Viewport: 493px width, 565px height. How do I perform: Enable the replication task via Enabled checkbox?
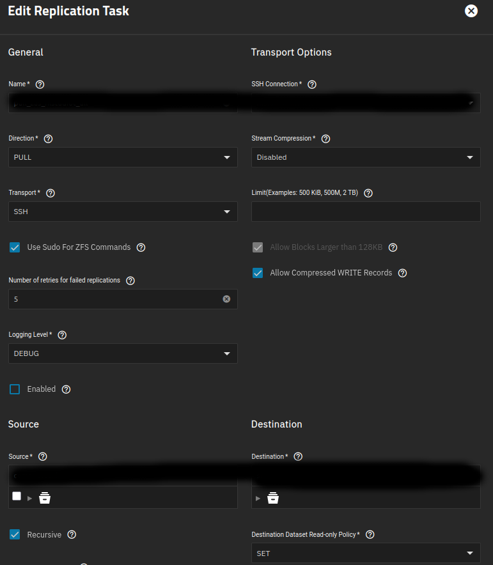(x=15, y=389)
